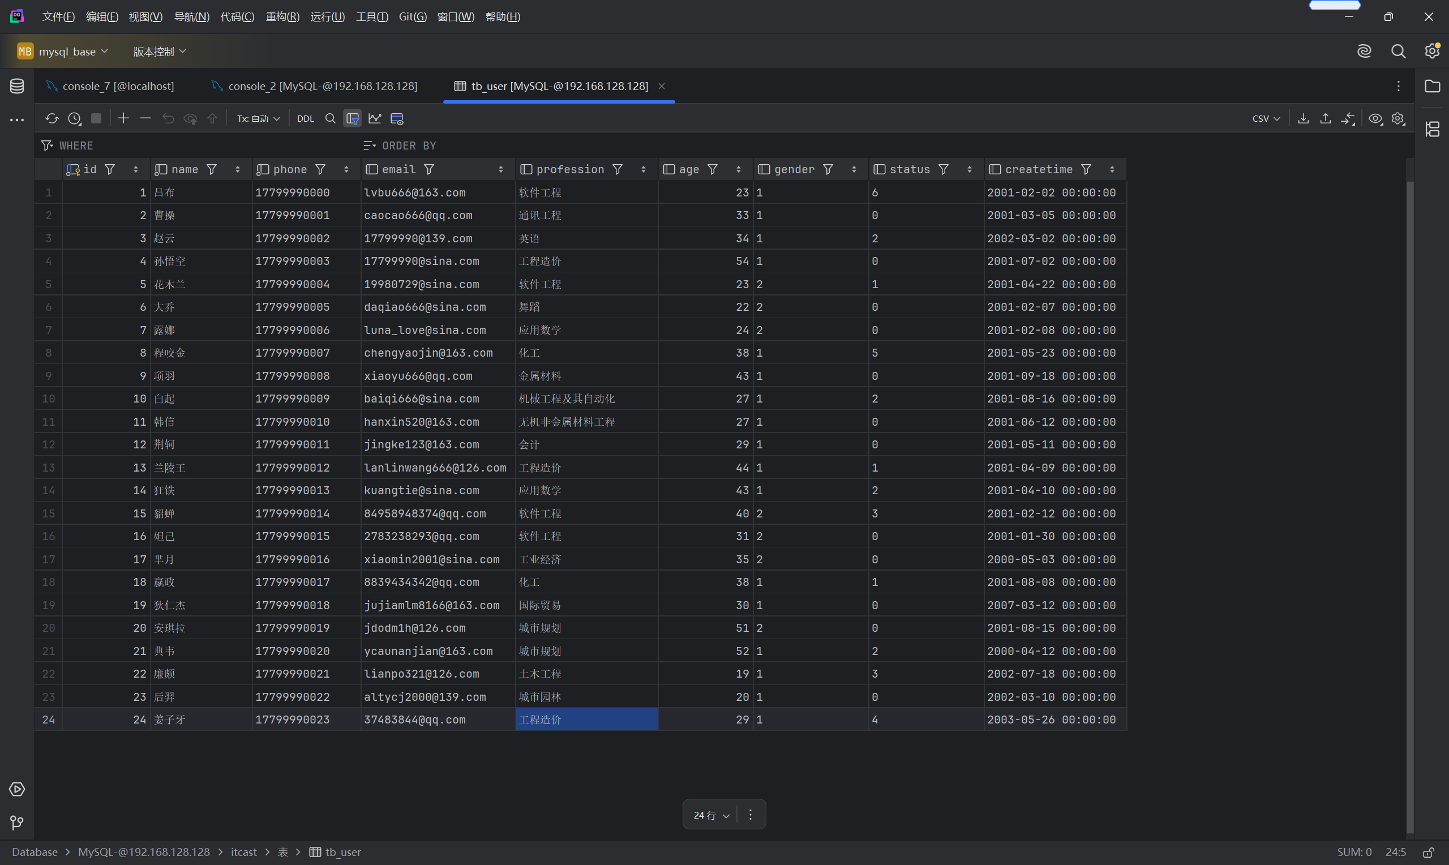Toggle the read-only lock icon in the status bar
The height and width of the screenshot is (865, 1449).
tap(1428, 852)
